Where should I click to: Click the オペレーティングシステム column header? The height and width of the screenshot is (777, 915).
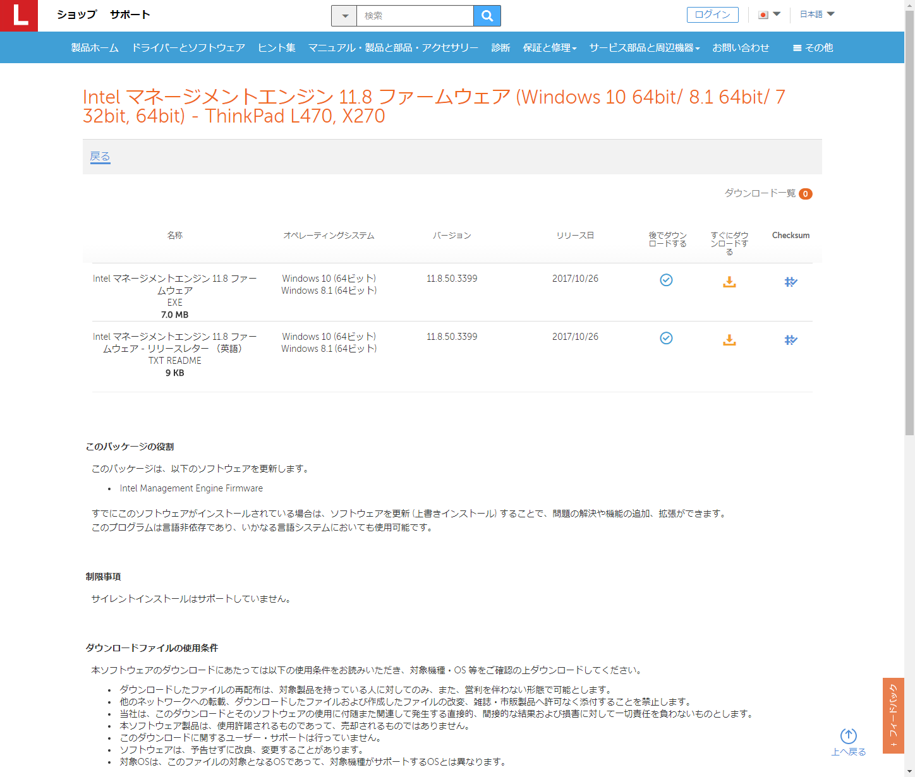click(329, 236)
